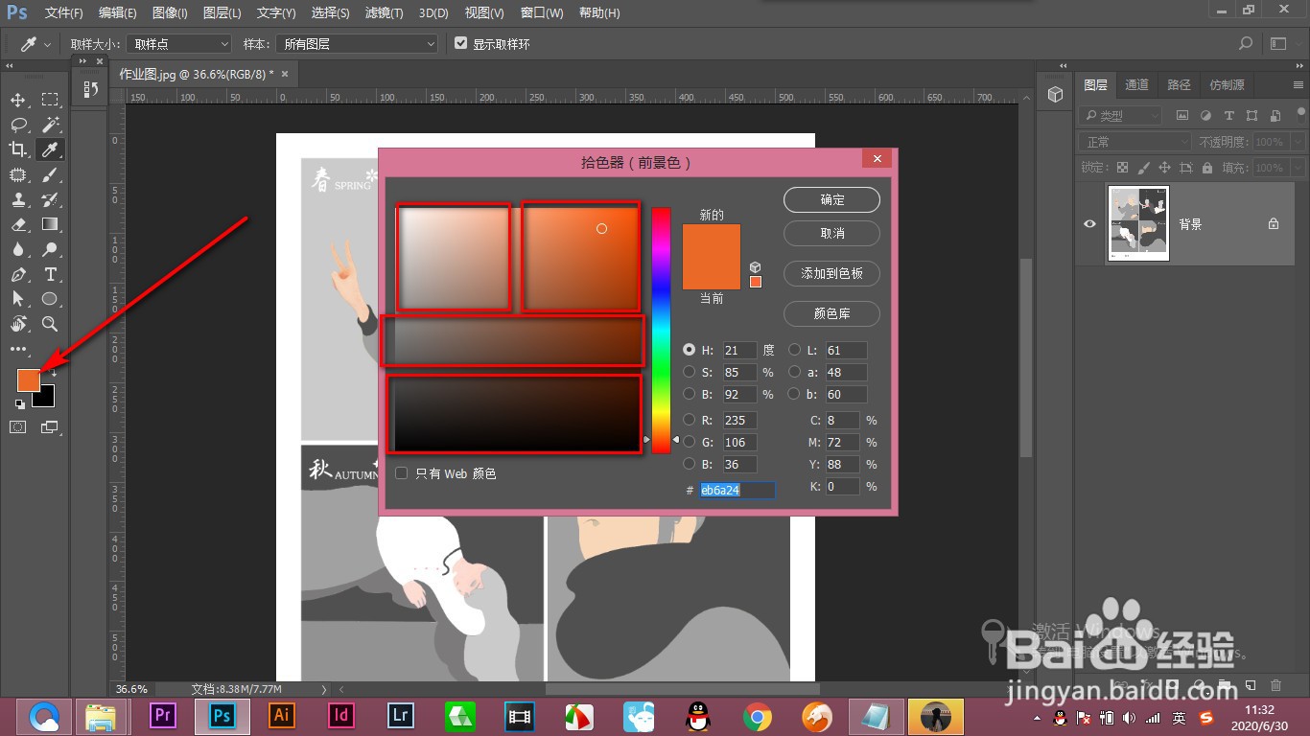Select the Blur tool
The height and width of the screenshot is (736, 1310).
(18, 249)
